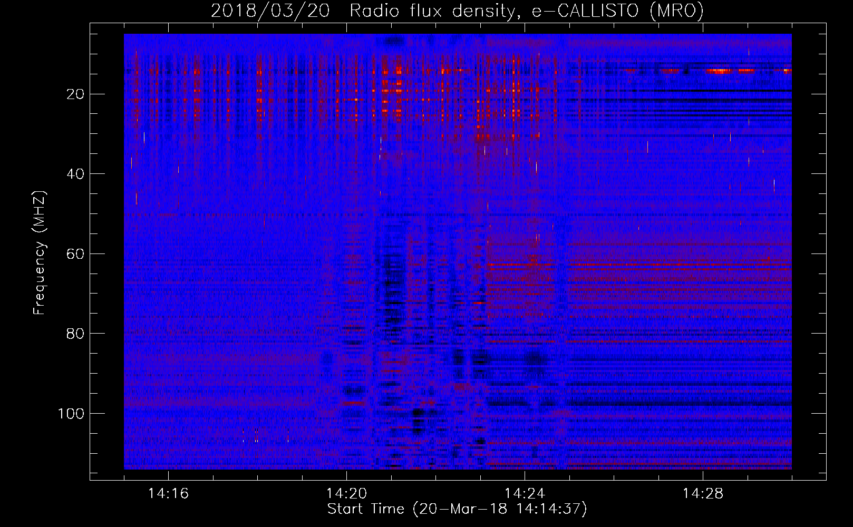Viewport: 853px width, 527px height.
Task: Click the '14:28' time tick label
Action: tap(703, 494)
